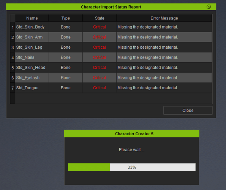Click Bone type cell of Std_Skin_Body
Screen dimensions: 226x190
[66, 27]
